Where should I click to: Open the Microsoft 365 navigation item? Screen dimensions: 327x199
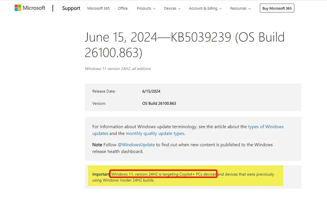click(x=98, y=8)
